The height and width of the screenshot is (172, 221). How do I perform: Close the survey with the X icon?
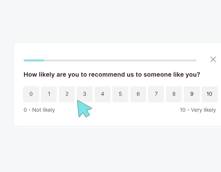pos(213,59)
